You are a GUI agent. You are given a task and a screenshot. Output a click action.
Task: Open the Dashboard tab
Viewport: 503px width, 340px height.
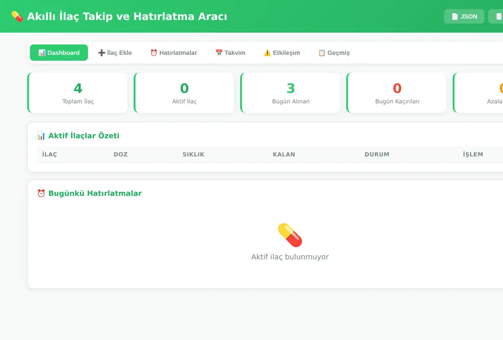pyautogui.click(x=59, y=53)
